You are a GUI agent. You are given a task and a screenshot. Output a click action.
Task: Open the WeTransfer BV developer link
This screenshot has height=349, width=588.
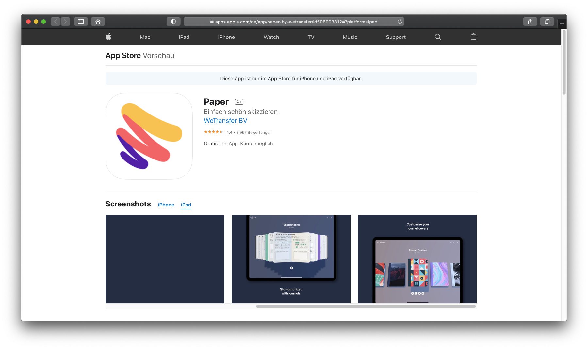[225, 121]
